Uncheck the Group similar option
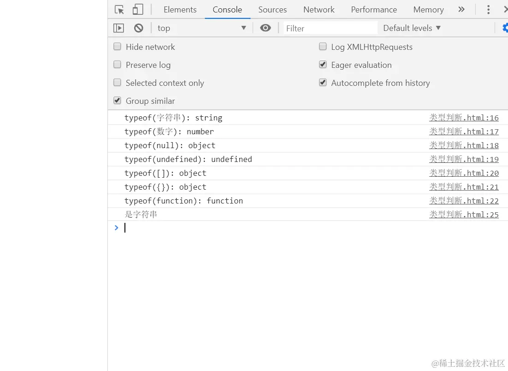The image size is (508, 371). [x=117, y=101]
